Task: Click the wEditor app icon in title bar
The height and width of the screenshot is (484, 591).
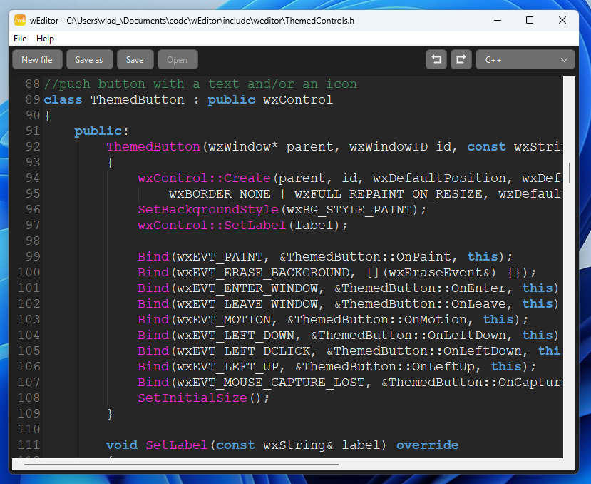Action: [x=20, y=20]
